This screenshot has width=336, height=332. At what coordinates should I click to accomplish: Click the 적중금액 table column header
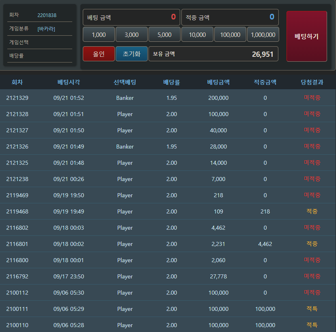point(265,82)
